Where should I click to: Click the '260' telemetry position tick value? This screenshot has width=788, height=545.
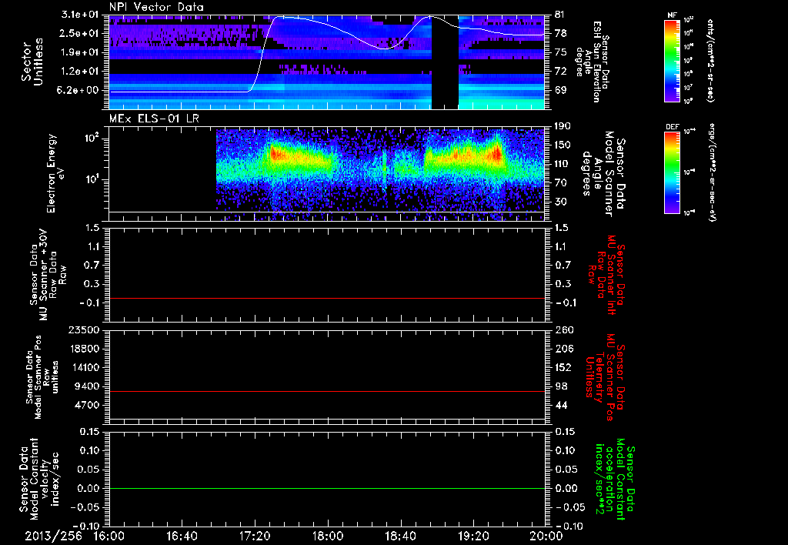click(x=563, y=329)
